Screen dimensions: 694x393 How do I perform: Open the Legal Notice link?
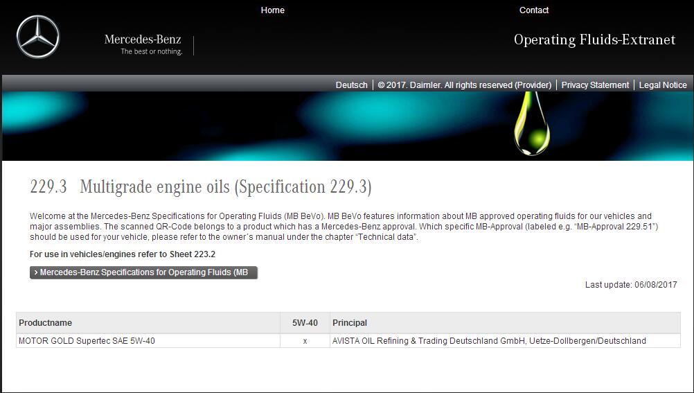[663, 85]
